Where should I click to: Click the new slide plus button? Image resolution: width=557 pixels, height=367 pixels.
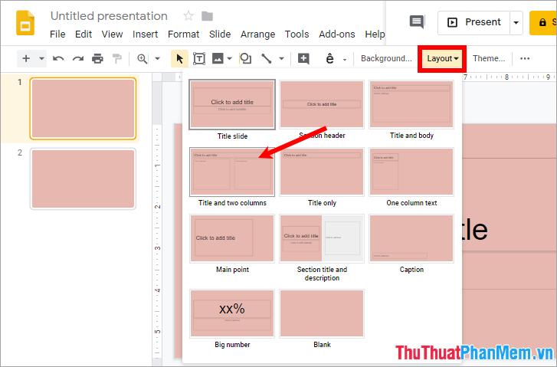pyautogui.click(x=26, y=59)
